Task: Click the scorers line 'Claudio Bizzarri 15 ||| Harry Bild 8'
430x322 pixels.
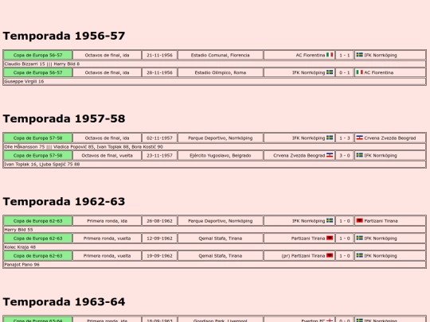Action: (215, 64)
